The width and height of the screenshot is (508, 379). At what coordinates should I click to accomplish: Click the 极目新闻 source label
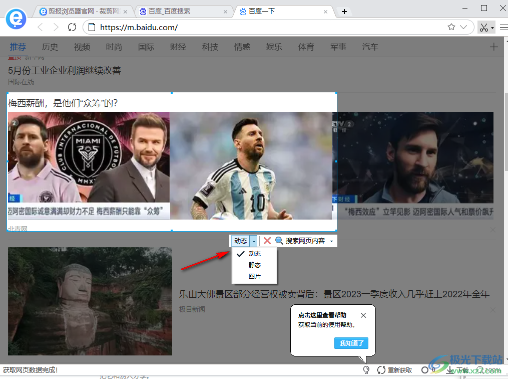pyautogui.click(x=192, y=309)
